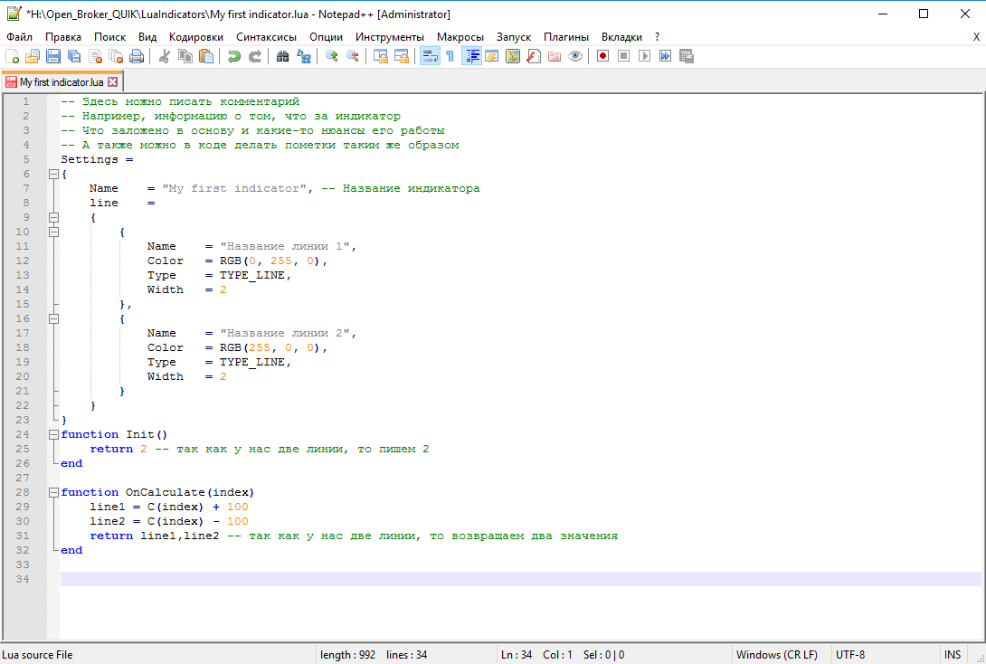Open the Правка menu
986x664 pixels.
click(63, 37)
